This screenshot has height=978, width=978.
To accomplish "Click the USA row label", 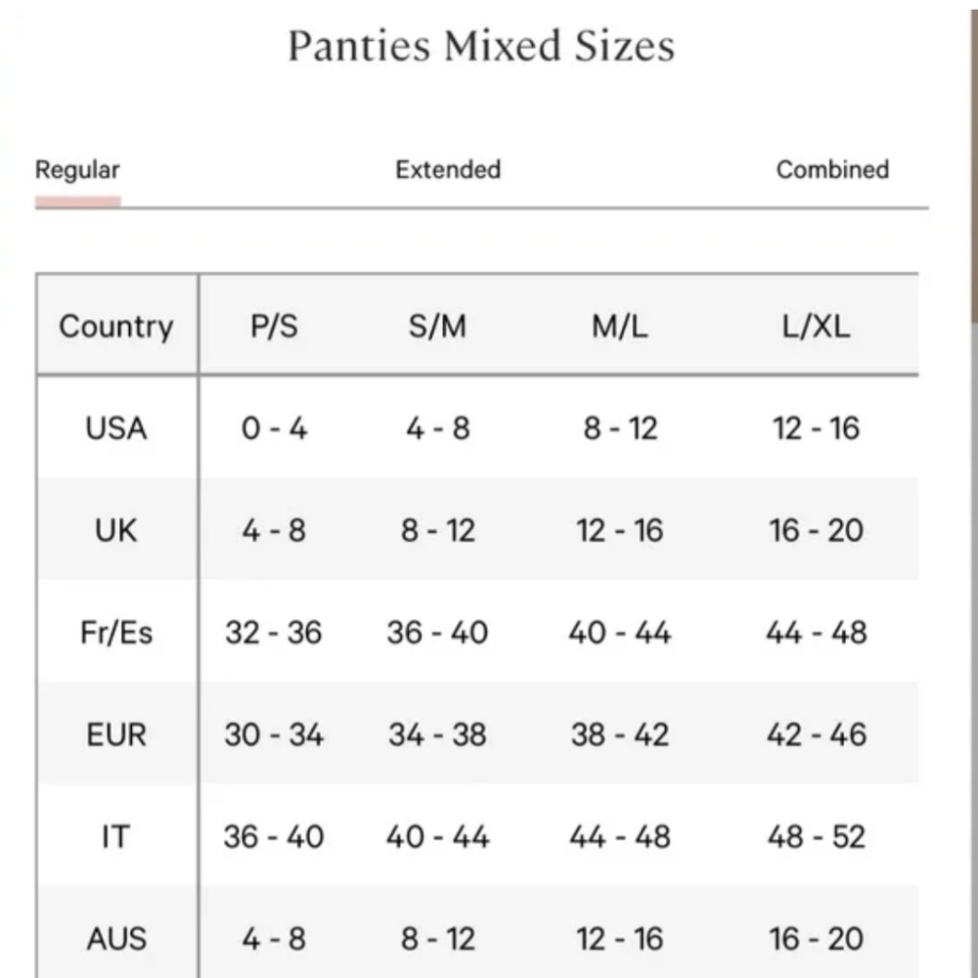I will (x=115, y=428).
